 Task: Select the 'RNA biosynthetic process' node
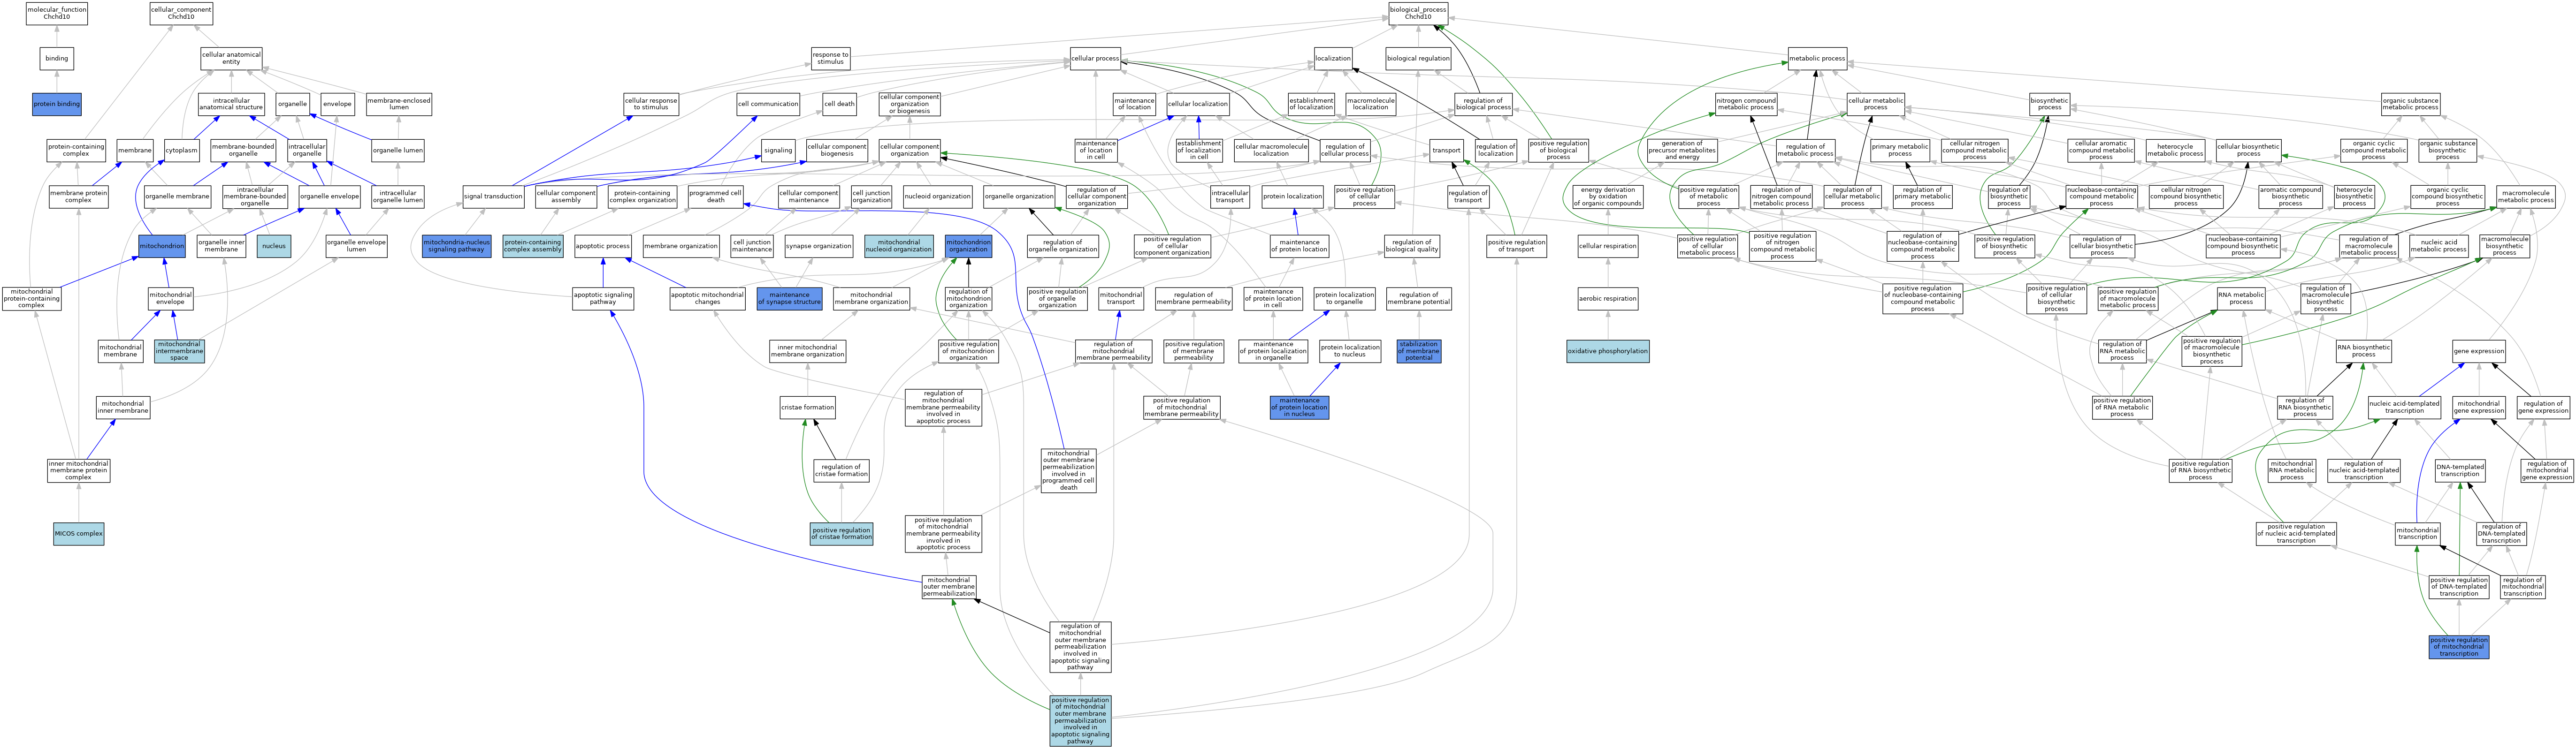click(2364, 351)
